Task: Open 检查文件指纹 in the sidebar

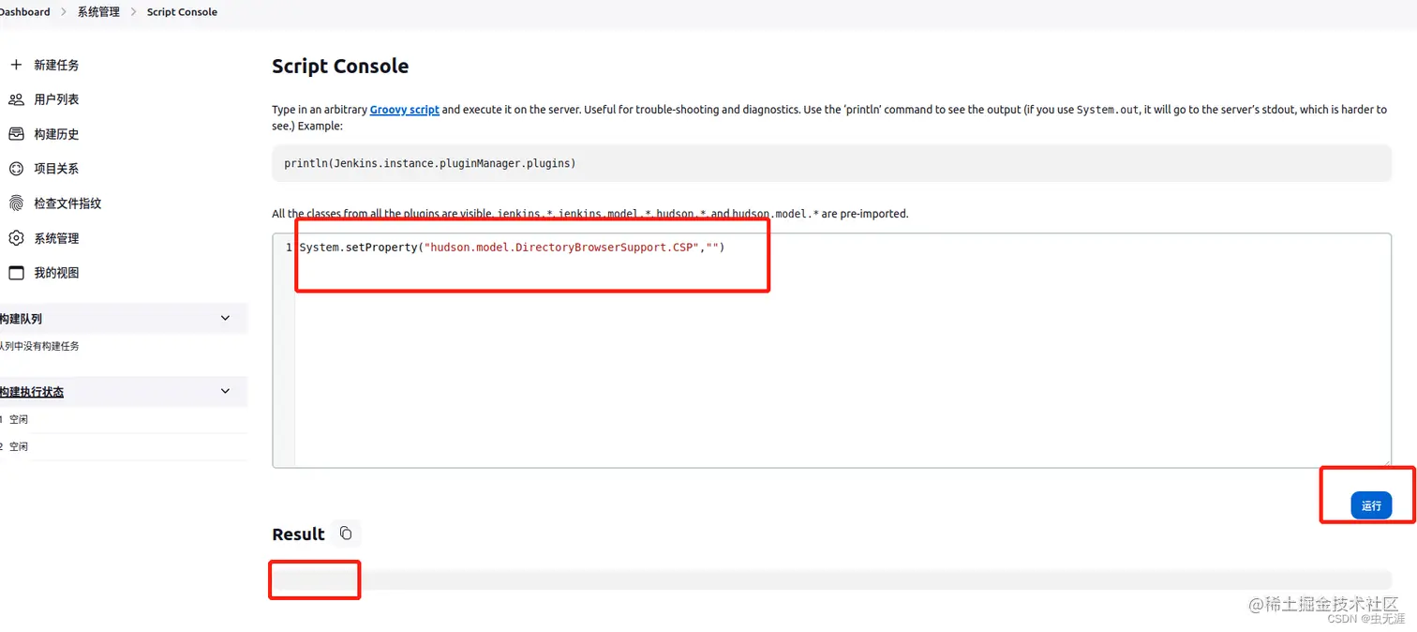Action: [67, 203]
